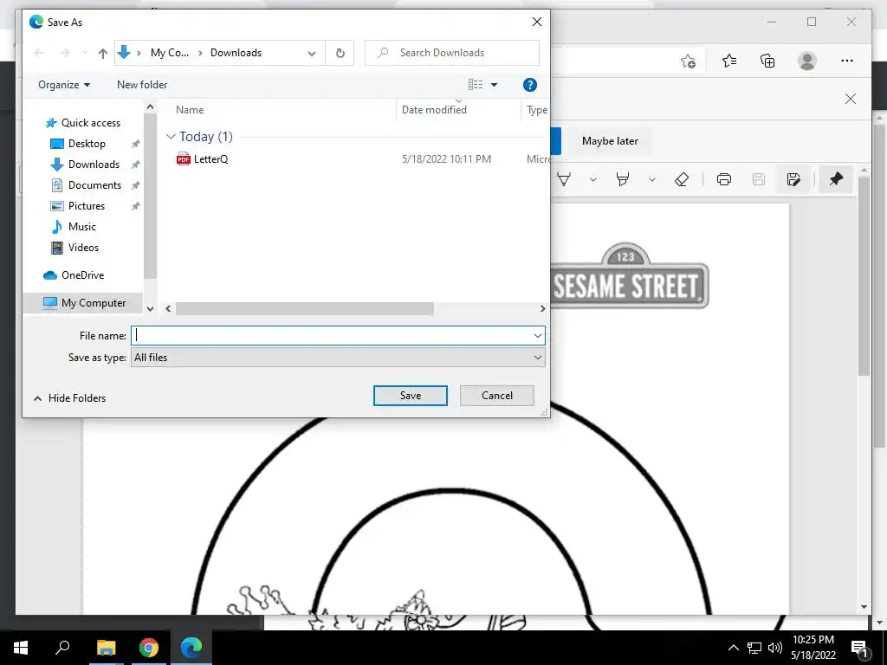This screenshot has width=887, height=665.
Task: Show hidden system tray icons
Action: 733,648
